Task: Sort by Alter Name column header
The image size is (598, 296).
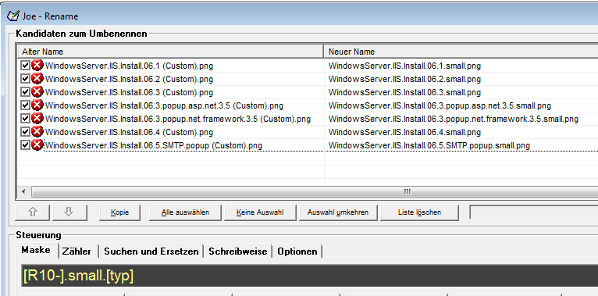Action: pyautogui.click(x=170, y=52)
